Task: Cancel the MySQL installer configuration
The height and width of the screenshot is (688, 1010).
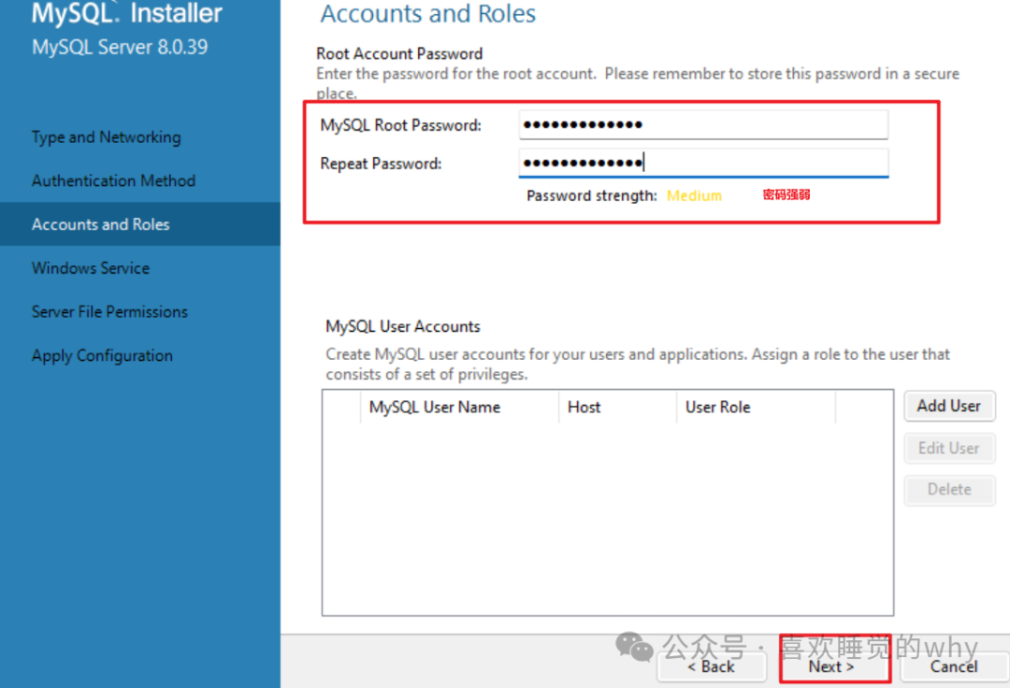Action: (953, 666)
